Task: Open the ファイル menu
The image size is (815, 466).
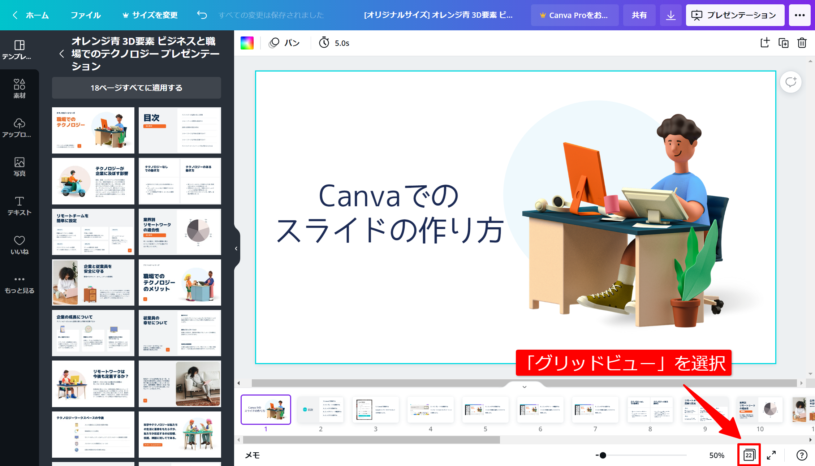Action: 86,15
